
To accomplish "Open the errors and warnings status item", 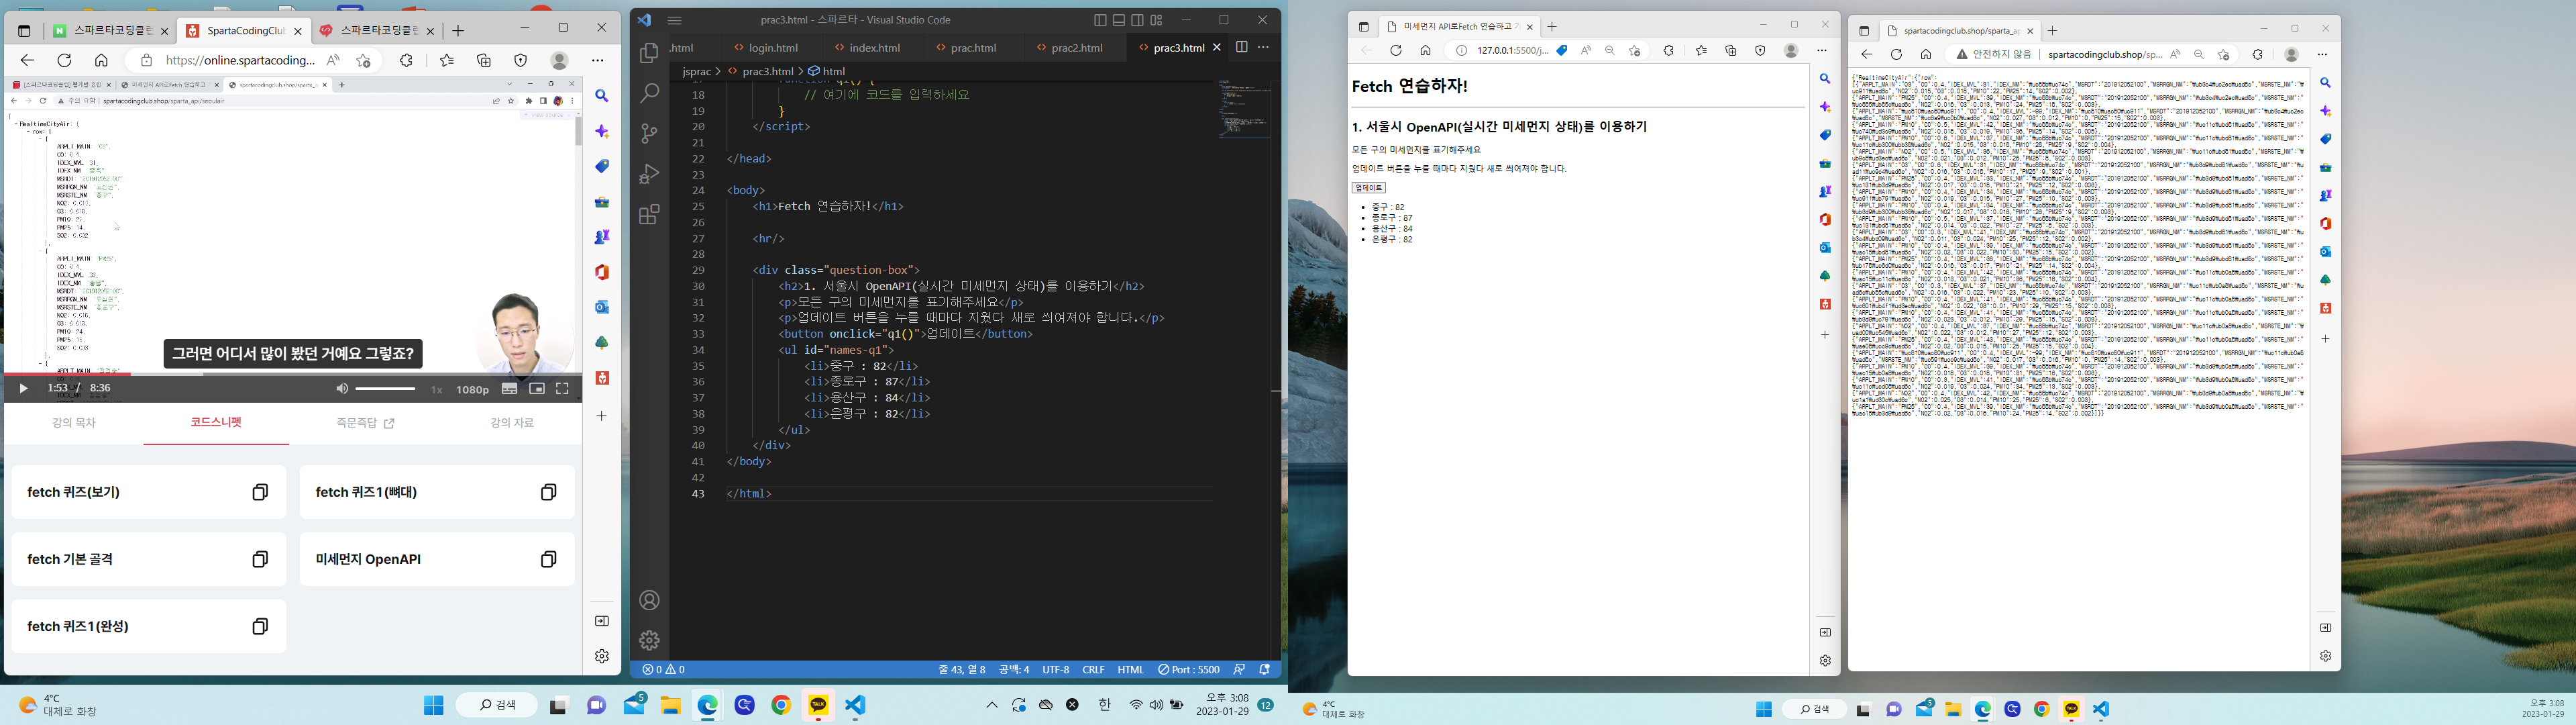I will click(x=664, y=670).
